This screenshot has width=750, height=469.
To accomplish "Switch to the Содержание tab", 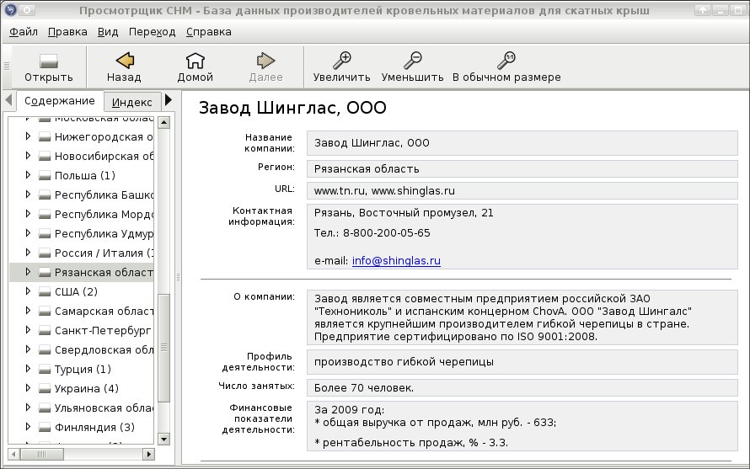I will pos(59,101).
